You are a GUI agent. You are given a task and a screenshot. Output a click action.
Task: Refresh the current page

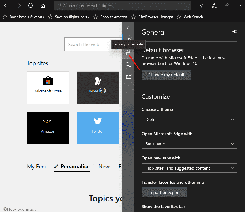pos(31,6)
